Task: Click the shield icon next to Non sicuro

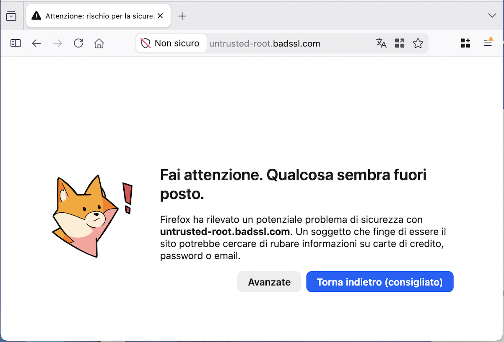Action: coord(145,43)
